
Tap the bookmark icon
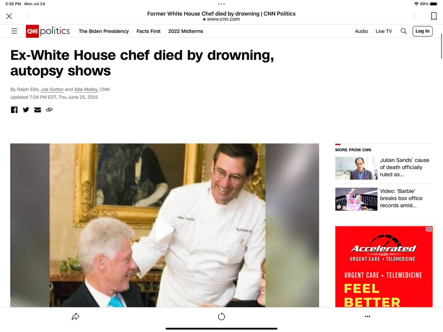point(434,16)
